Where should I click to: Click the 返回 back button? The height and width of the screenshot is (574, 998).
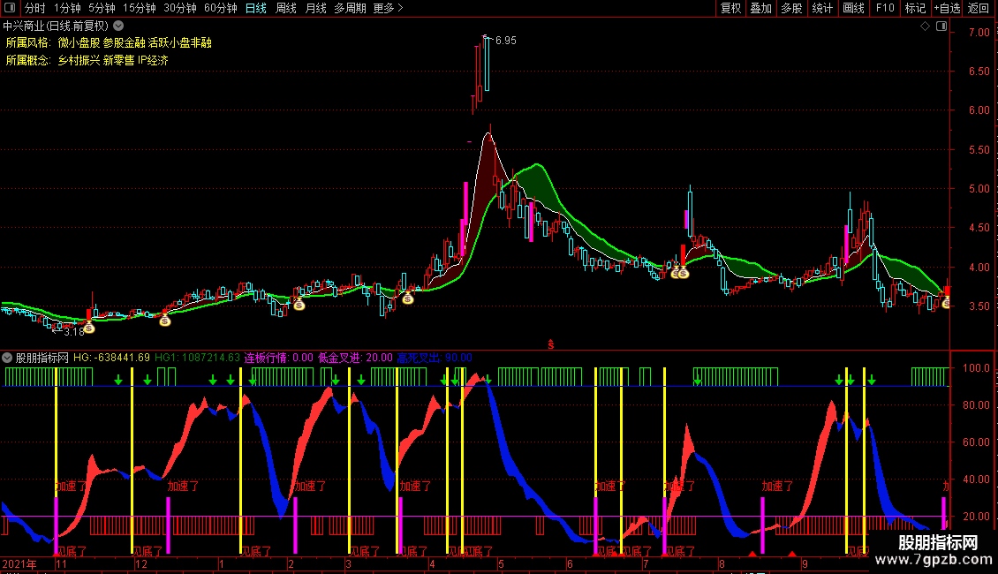(979, 9)
